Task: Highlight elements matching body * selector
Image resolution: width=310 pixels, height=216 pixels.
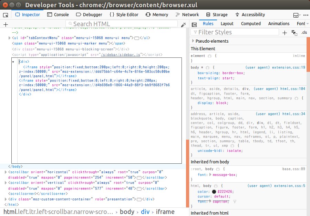Action: 207,67
